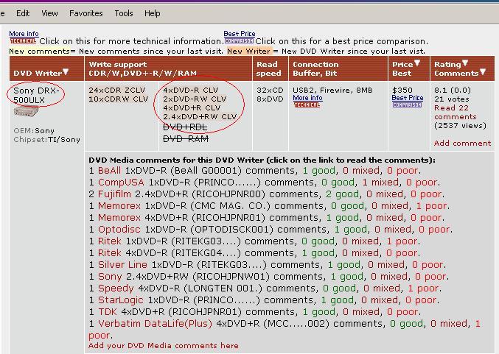Click the Add comment link
Viewport: 499px width, 354px height.
[462, 144]
